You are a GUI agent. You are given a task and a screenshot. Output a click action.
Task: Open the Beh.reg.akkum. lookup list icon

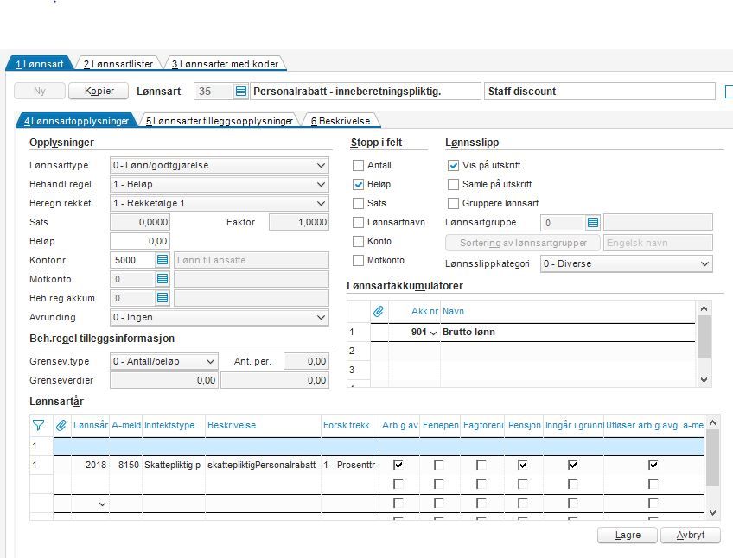163,298
